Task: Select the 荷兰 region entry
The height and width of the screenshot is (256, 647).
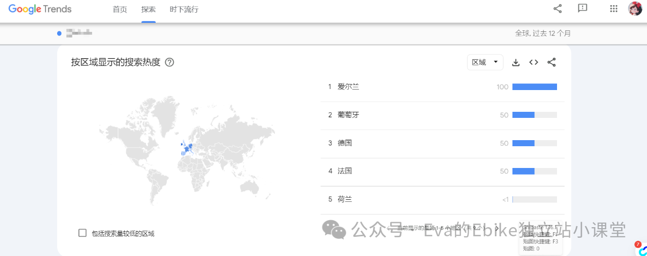Action: [345, 199]
